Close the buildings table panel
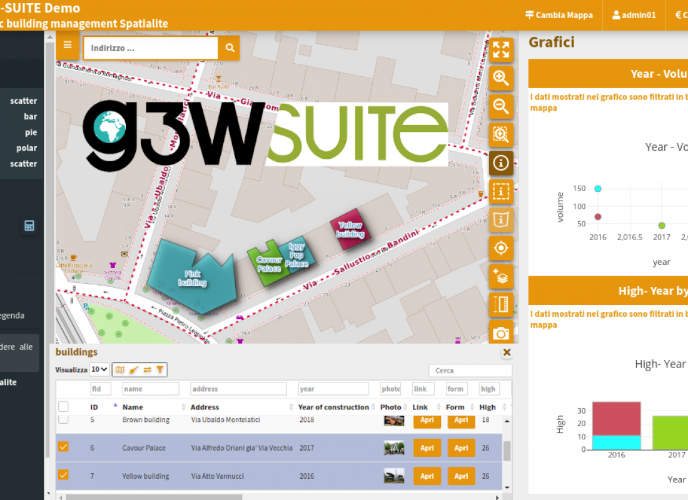 click(x=507, y=352)
